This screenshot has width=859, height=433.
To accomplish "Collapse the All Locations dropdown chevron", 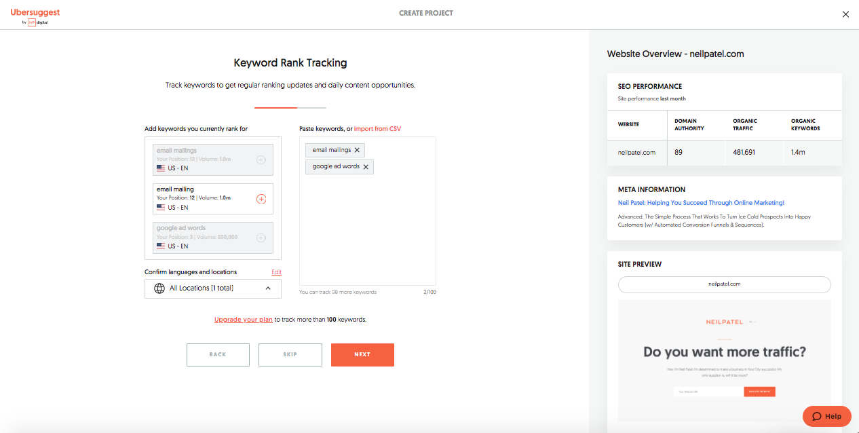I will (x=268, y=288).
